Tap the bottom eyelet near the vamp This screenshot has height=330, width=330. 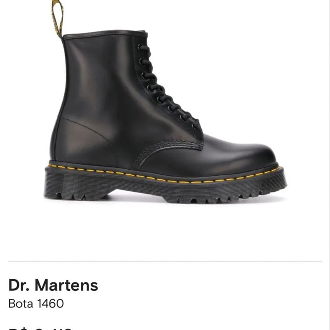pos(195,126)
